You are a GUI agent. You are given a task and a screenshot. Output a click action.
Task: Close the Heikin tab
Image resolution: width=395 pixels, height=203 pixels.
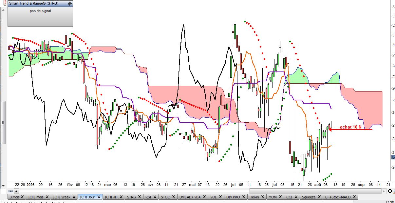coord(263,197)
